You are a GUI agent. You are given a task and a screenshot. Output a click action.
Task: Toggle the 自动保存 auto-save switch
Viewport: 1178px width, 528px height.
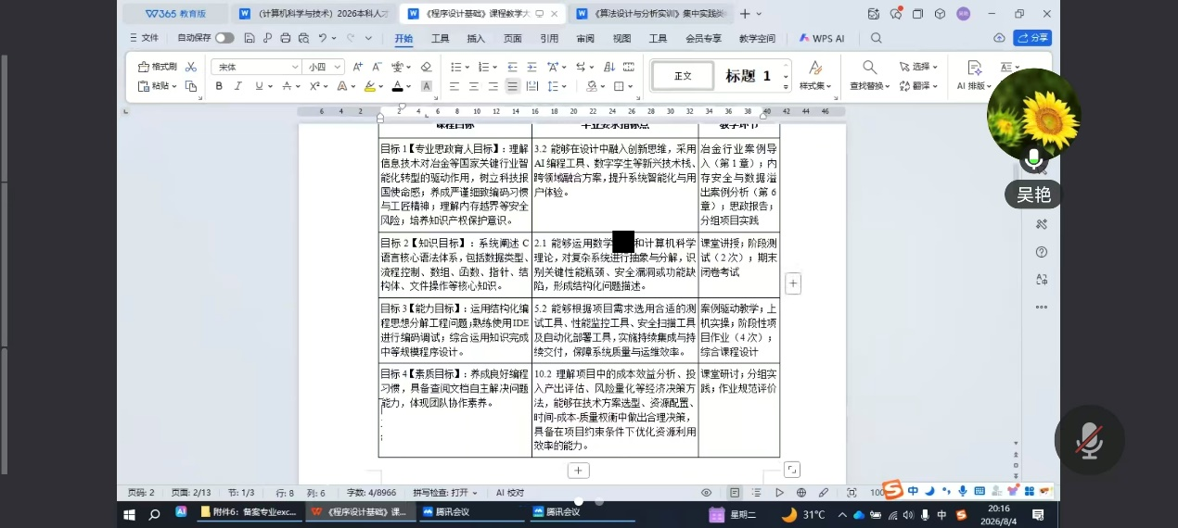click(224, 38)
